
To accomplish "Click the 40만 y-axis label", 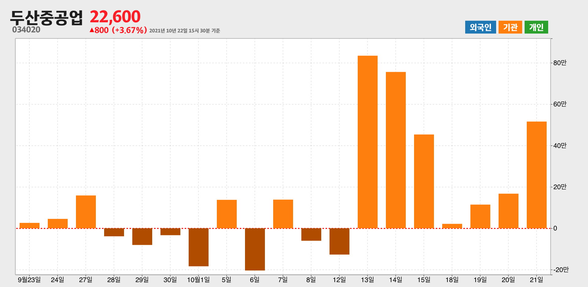I will [560, 146].
